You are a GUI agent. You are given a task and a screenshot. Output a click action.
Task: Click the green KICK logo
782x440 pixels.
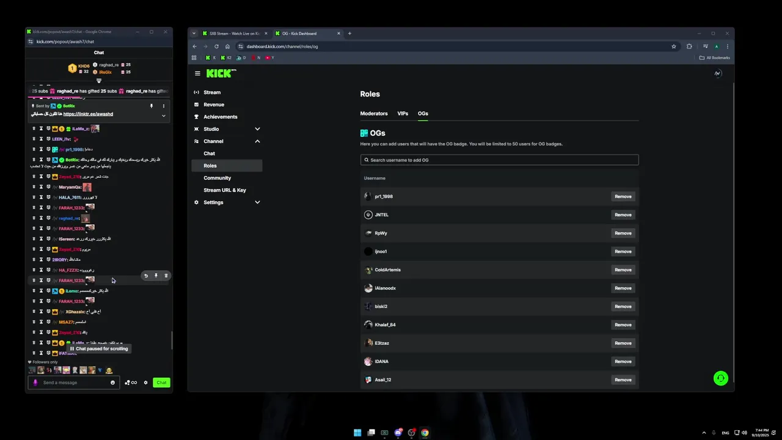tap(221, 73)
